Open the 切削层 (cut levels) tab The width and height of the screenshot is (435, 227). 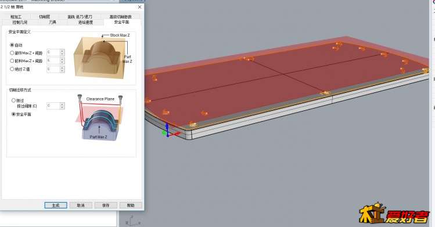pos(44,17)
